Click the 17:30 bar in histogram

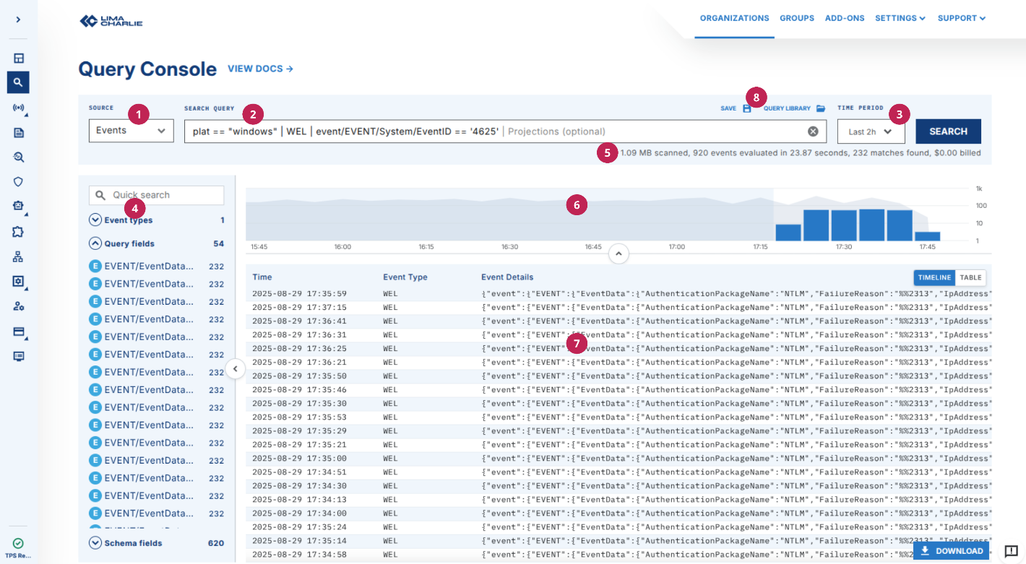point(844,225)
